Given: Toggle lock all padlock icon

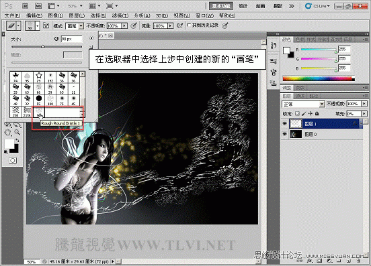Looking at the screenshot, I should coord(317,114).
